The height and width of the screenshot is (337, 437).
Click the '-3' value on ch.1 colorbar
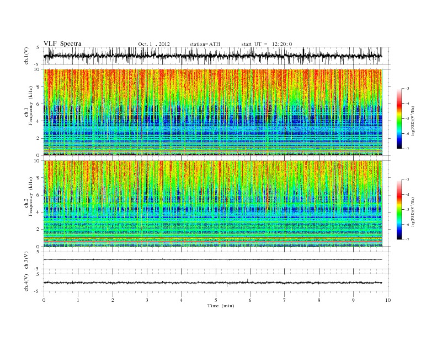(407, 89)
